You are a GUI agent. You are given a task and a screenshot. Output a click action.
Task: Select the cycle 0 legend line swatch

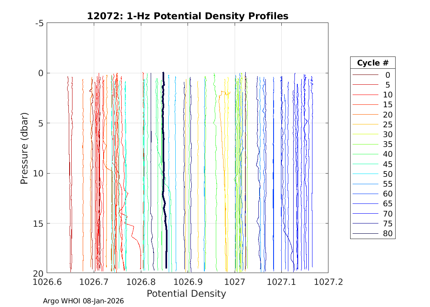pos(365,75)
